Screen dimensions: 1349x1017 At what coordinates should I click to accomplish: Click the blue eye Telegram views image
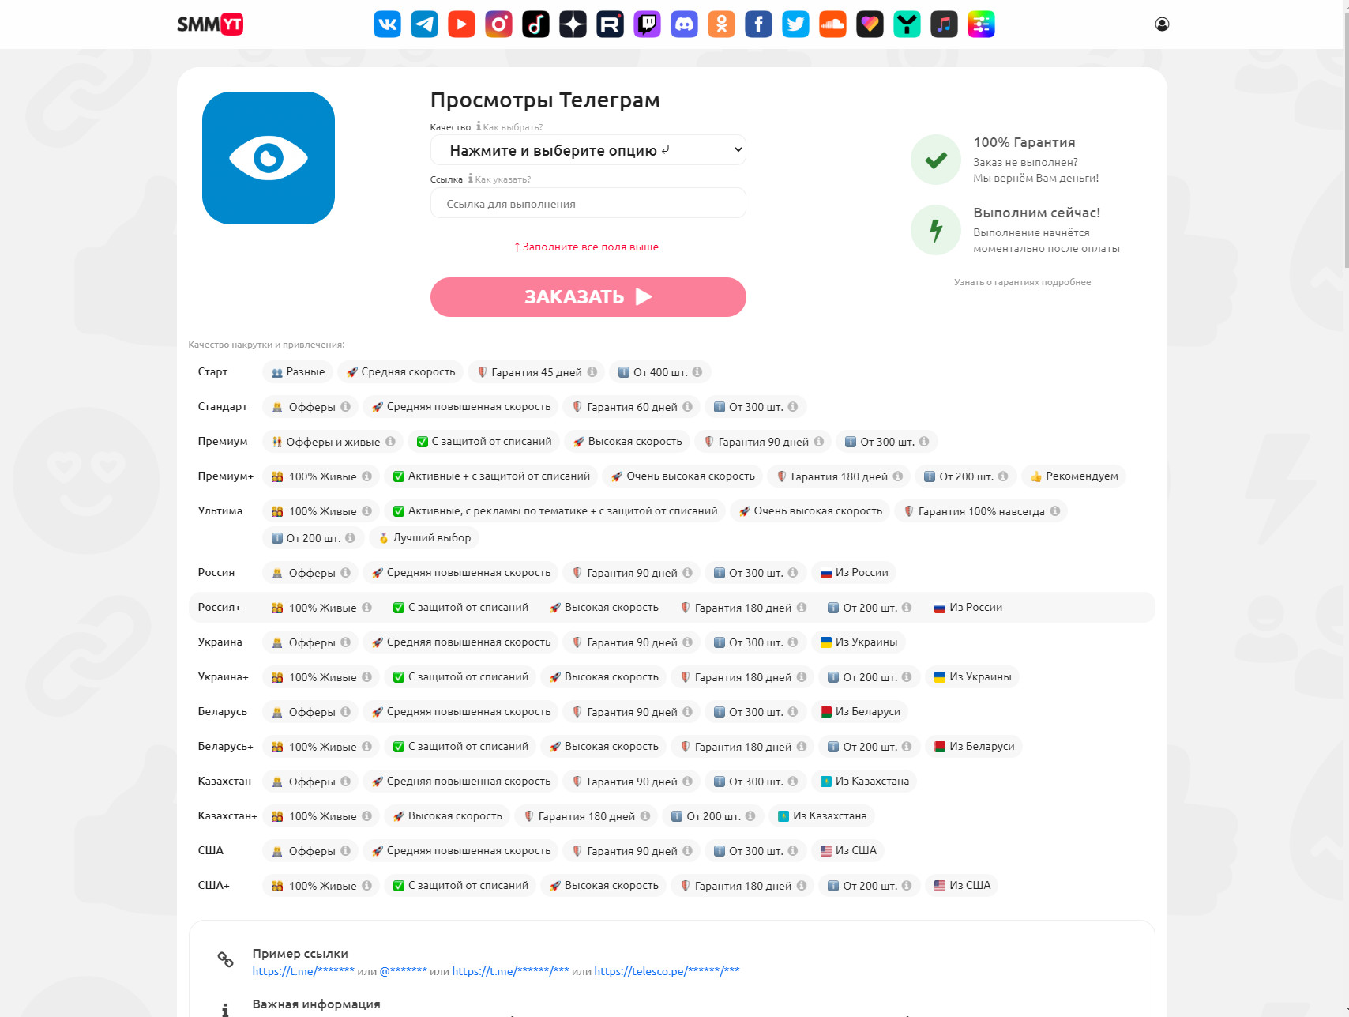point(269,158)
